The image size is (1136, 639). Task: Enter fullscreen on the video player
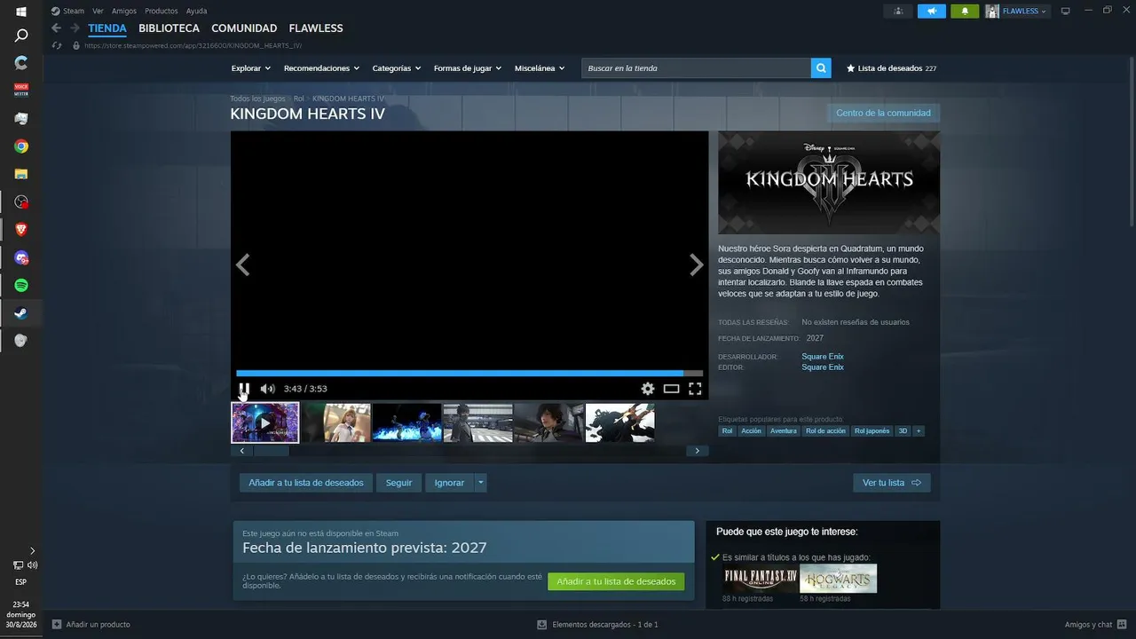click(695, 389)
